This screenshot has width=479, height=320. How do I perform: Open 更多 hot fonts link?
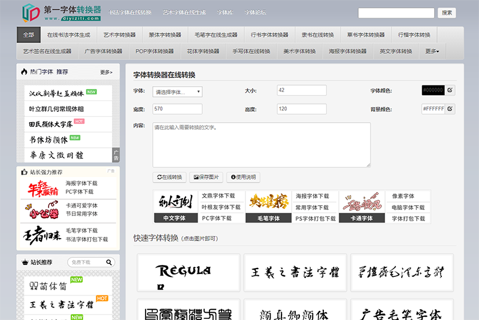tap(106, 72)
